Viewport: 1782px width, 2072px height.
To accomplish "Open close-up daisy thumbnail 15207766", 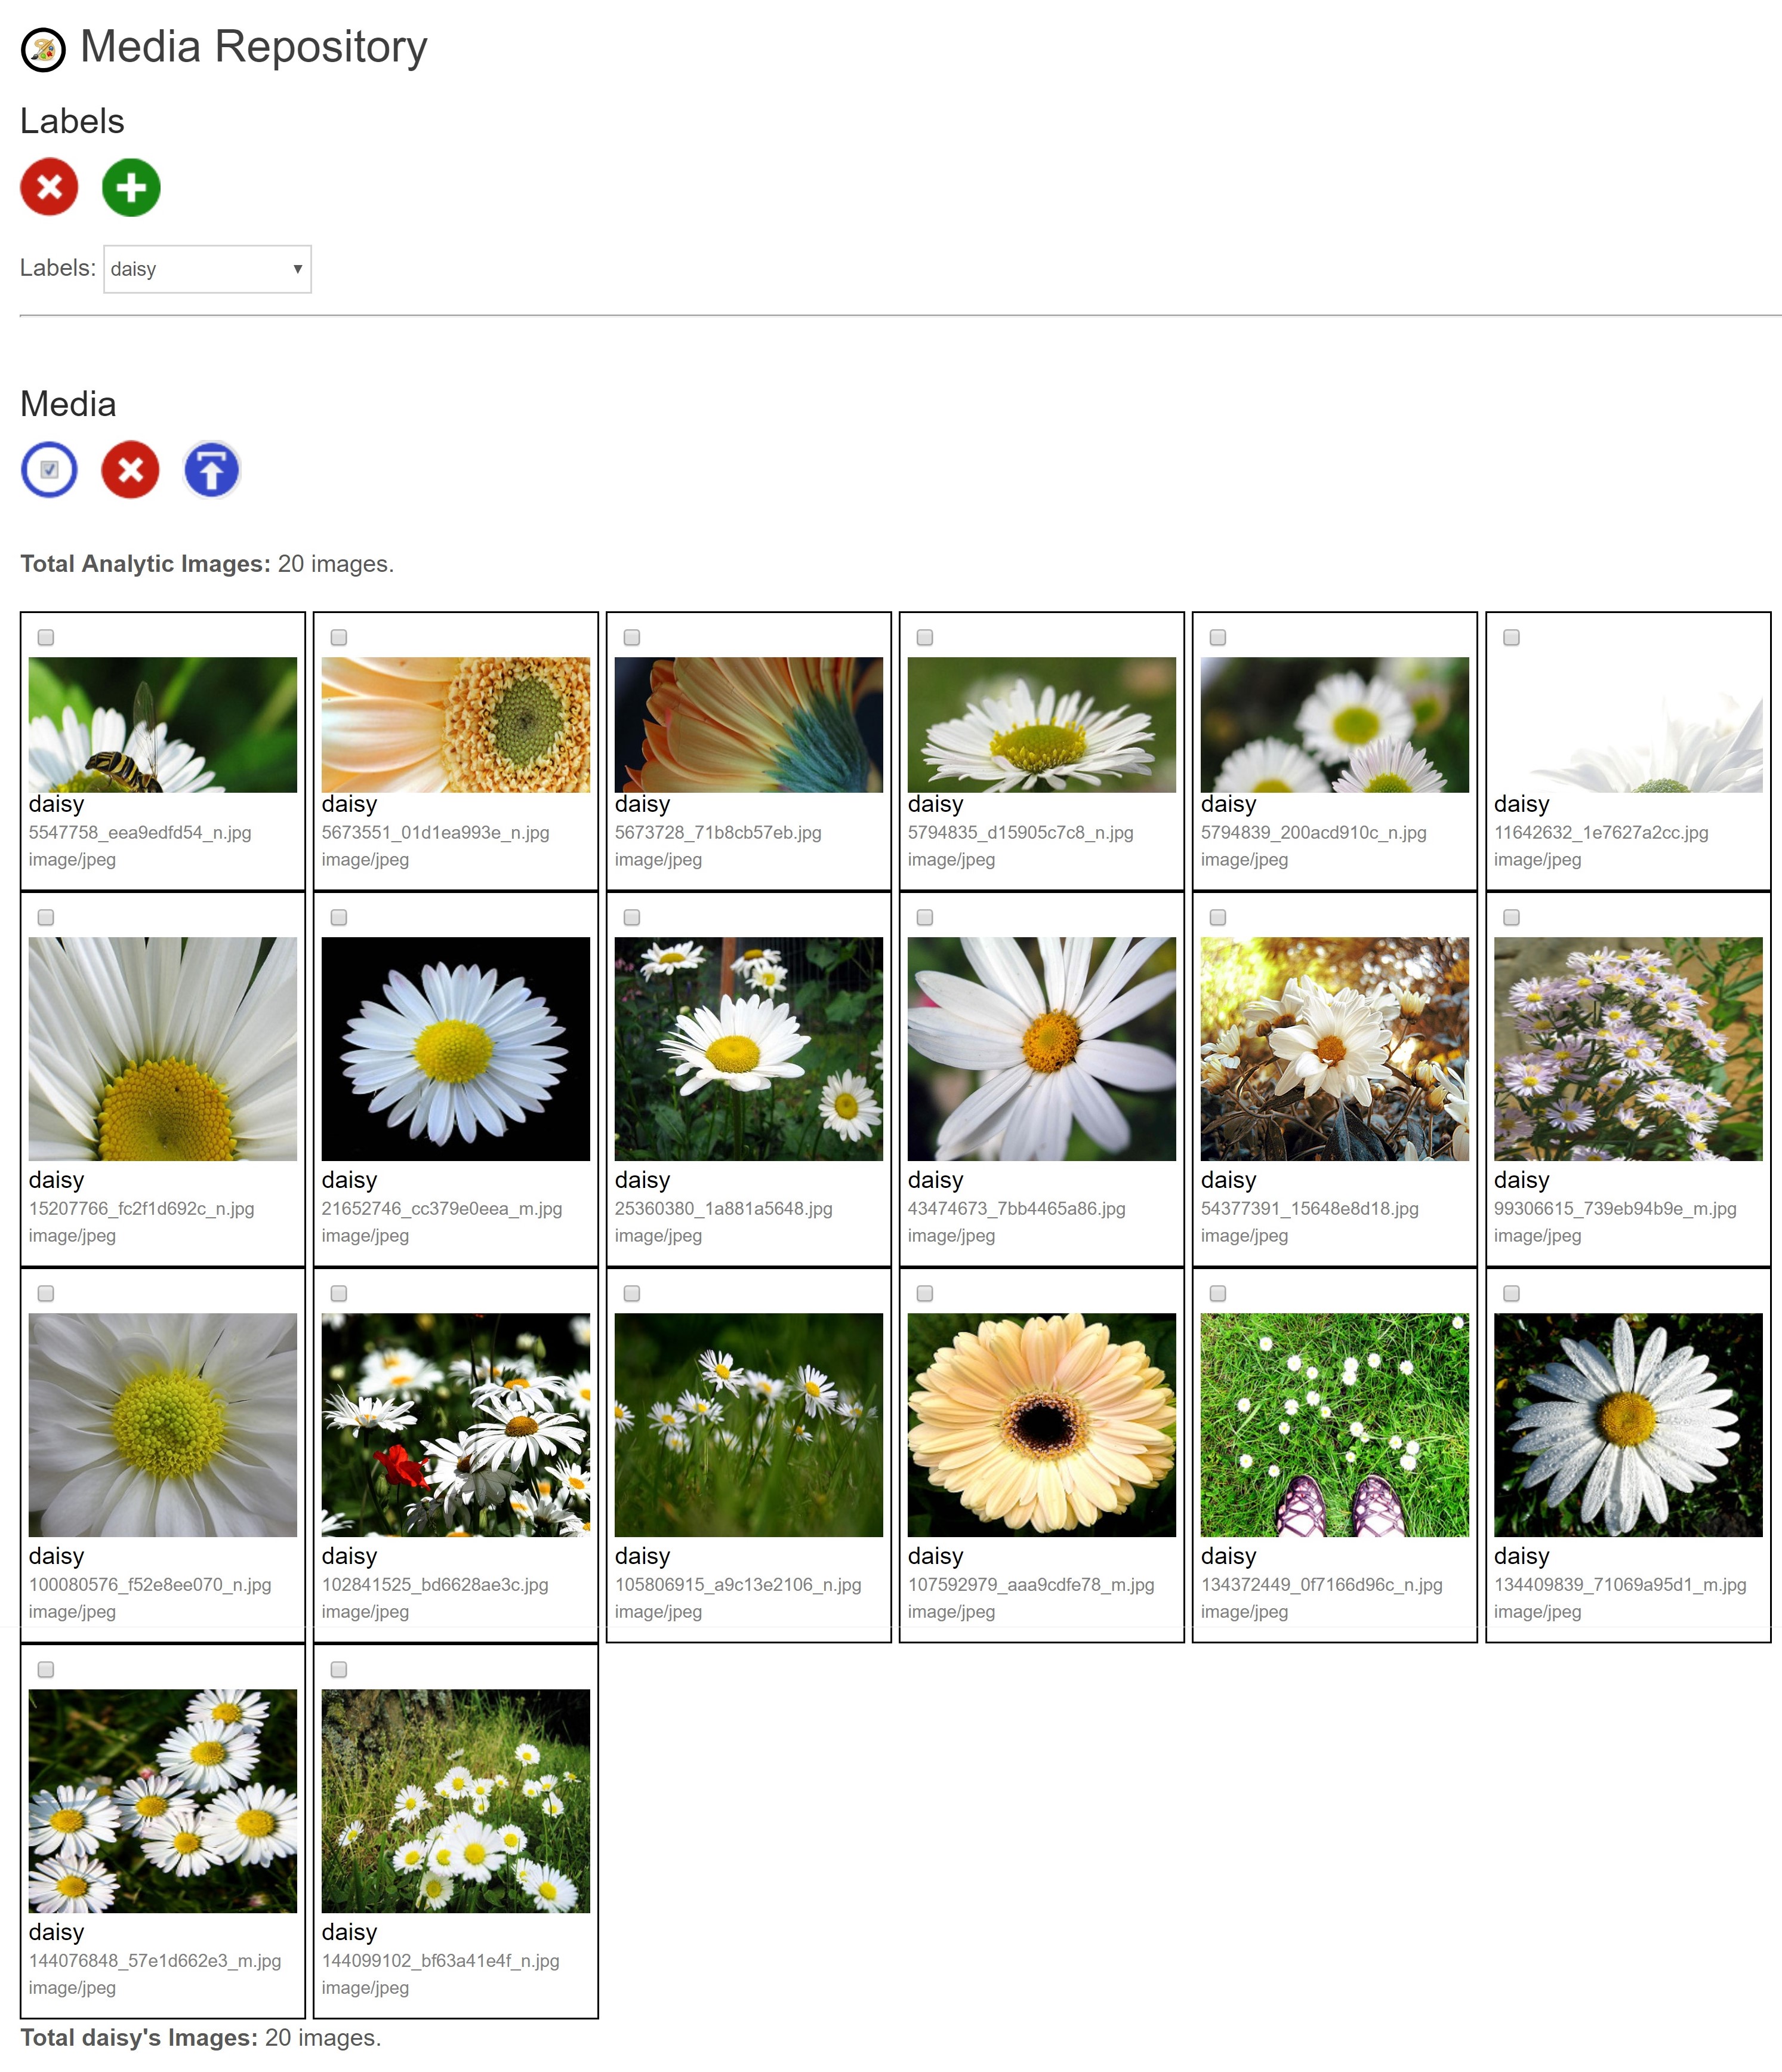I will coord(163,1049).
